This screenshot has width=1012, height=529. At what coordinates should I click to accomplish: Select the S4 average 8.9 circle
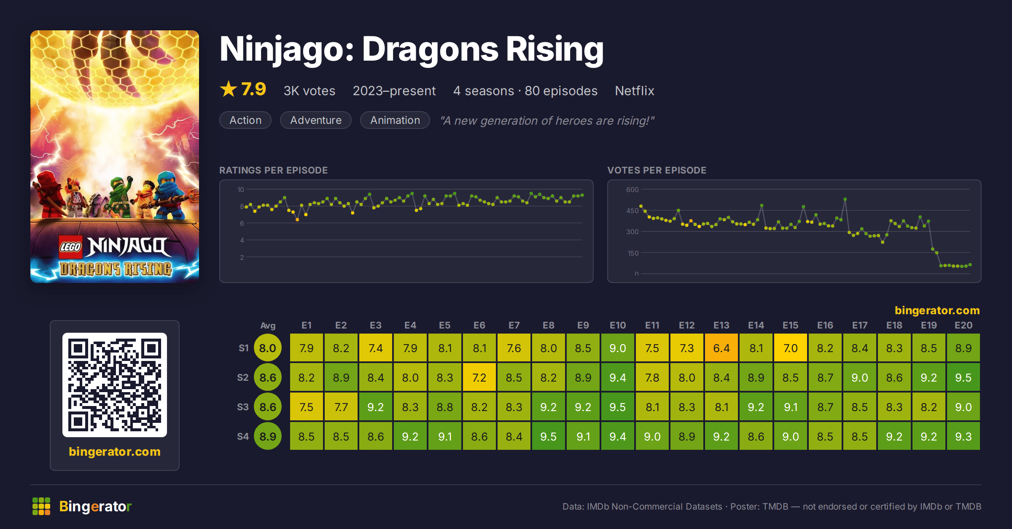[x=268, y=436]
